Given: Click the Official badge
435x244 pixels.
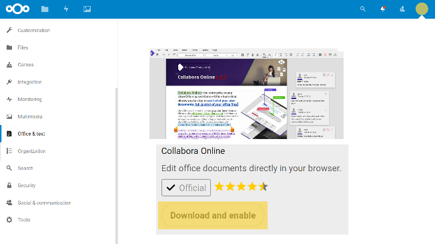Looking at the screenshot, I should 186,188.
